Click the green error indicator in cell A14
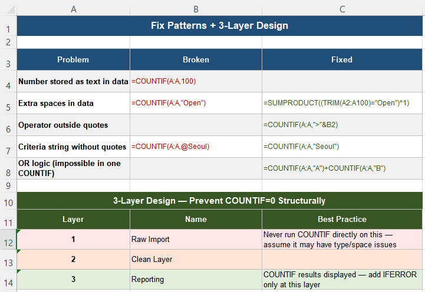This screenshot has width=425, height=292. click(18, 271)
